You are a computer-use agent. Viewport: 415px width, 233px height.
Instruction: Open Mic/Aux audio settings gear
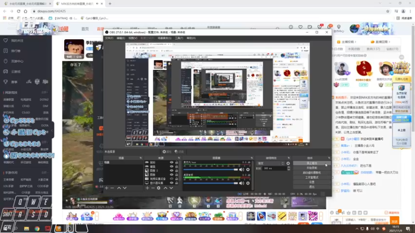(248, 170)
